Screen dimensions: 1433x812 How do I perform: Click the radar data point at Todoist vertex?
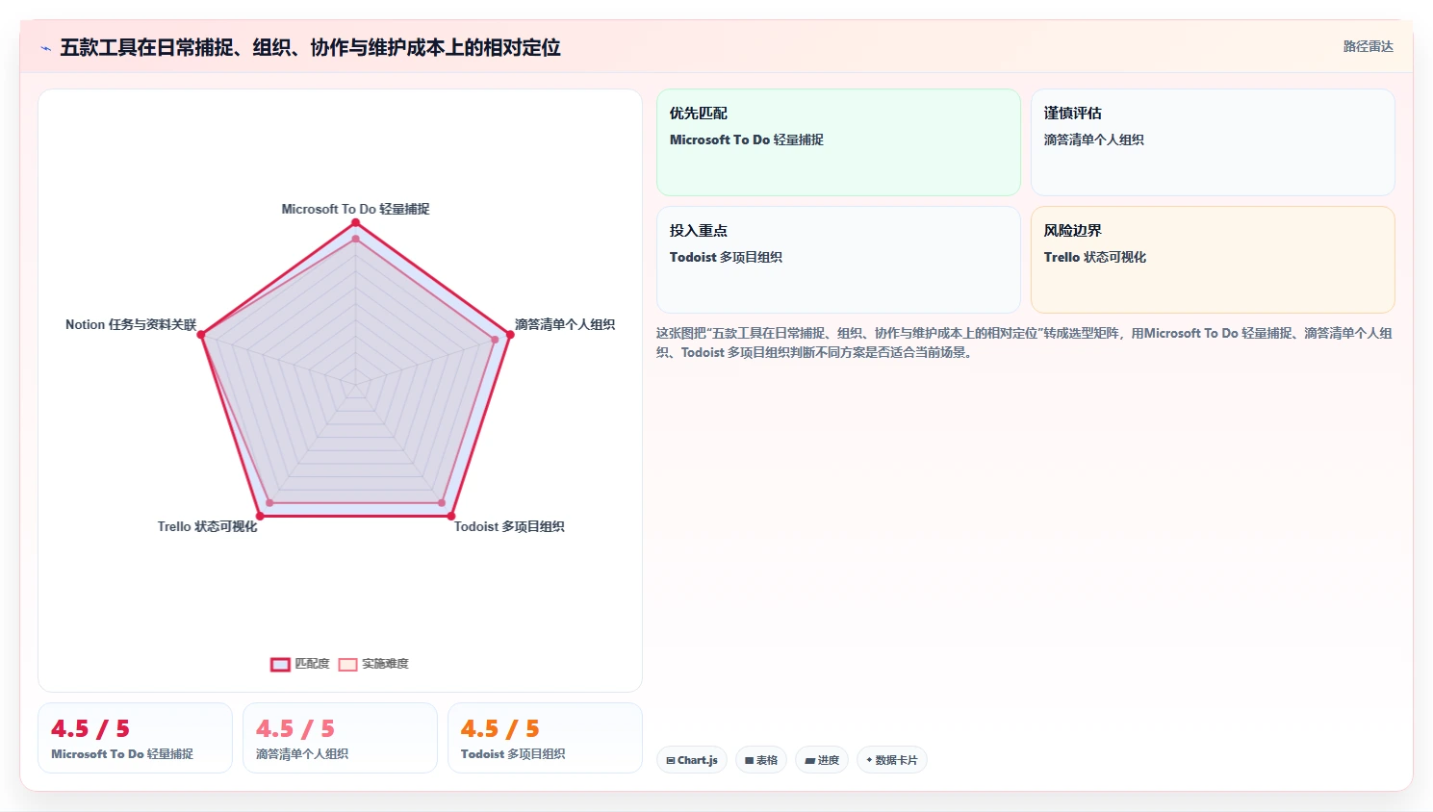click(450, 516)
